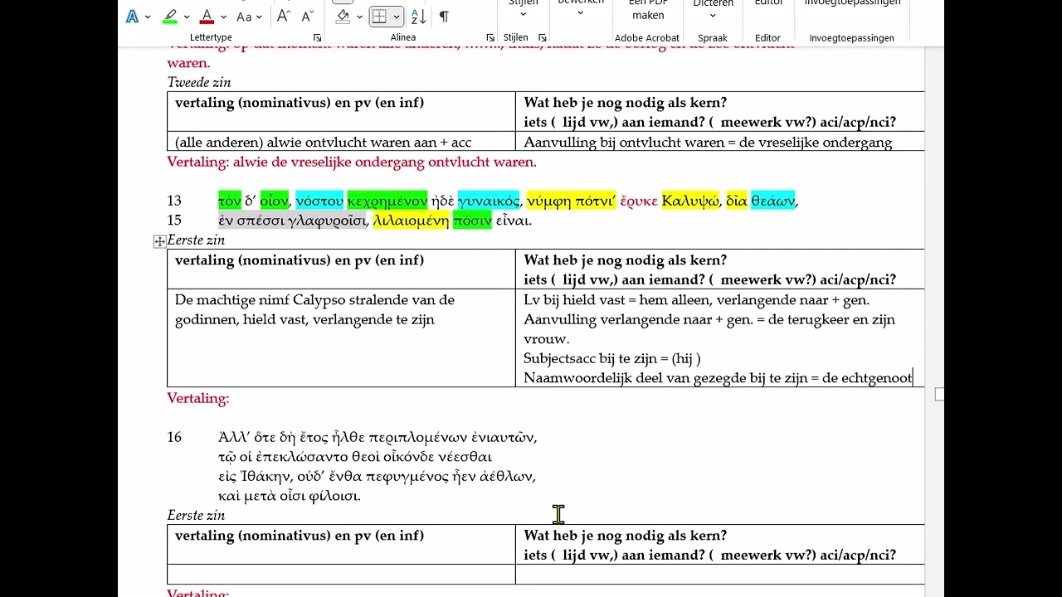Click the green word 'πόσιν'

tap(472, 221)
